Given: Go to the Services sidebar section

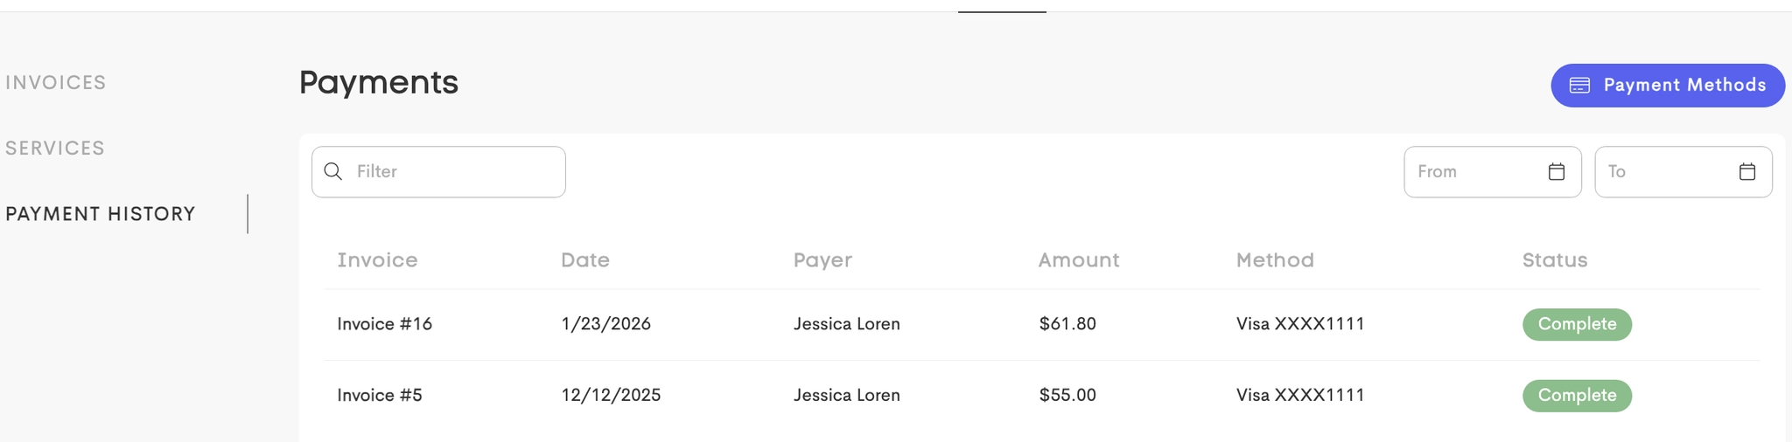Looking at the screenshot, I should (x=55, y=148).
